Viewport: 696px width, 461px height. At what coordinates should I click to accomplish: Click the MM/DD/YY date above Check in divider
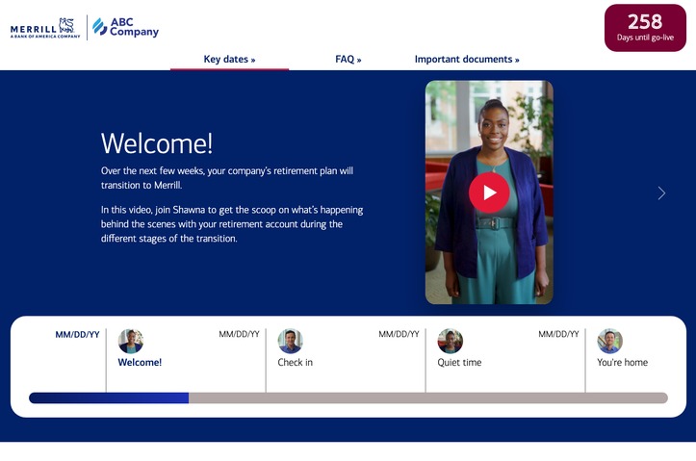pos(239,334)
